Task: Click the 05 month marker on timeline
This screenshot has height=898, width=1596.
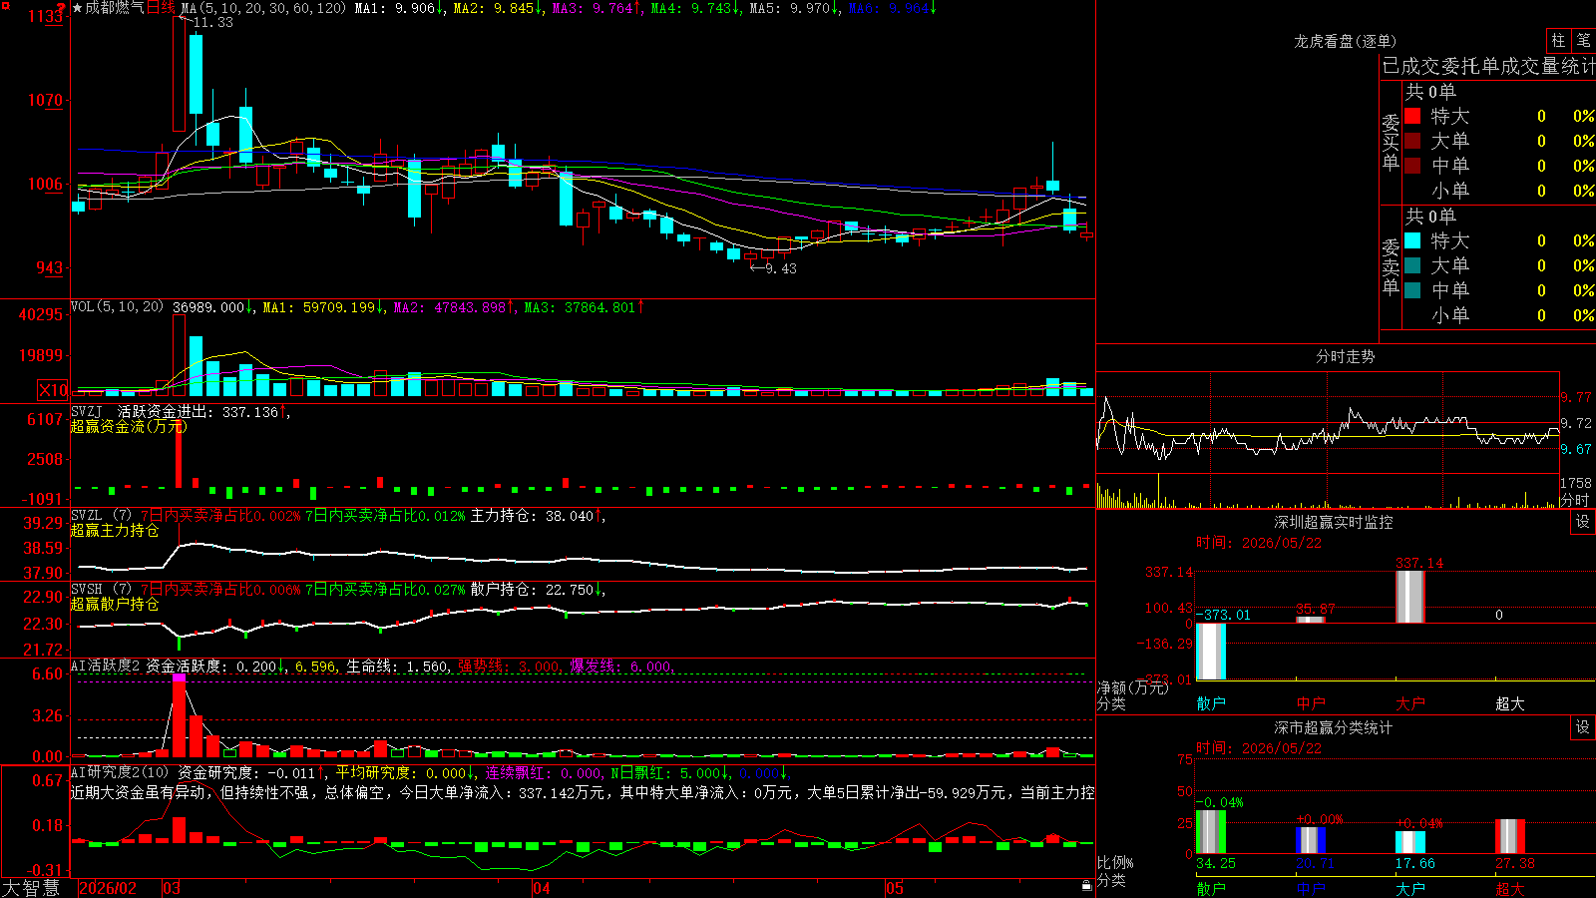Action: tap(895, 888)
